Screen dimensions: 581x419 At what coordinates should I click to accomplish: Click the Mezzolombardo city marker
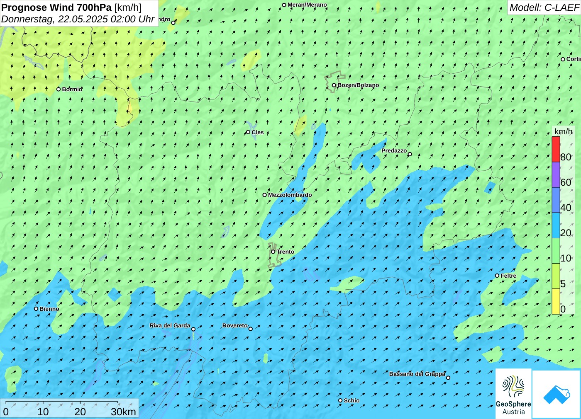[265, 195]
